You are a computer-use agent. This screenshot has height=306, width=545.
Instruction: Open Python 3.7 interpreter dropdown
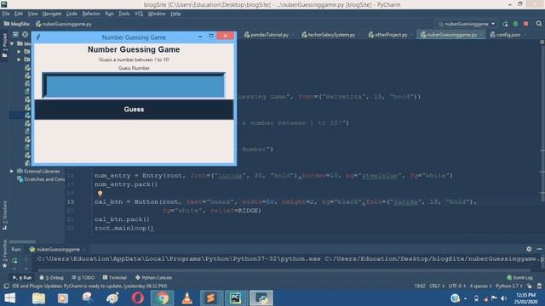[509, 286]
